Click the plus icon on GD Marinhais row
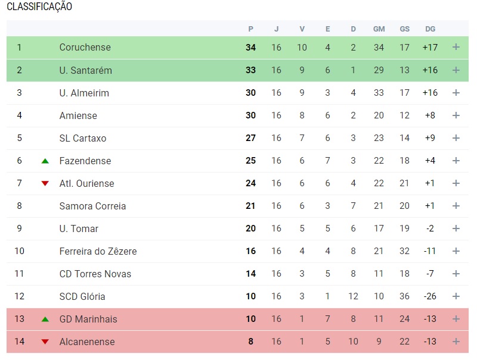The height and width of the screenshot is (360, 477). click(x=456, y=319)
